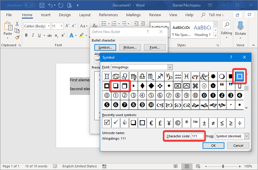Screen dimensions: 258x170
Task: Toggle Bold formatting
Action: click(26, 35)
